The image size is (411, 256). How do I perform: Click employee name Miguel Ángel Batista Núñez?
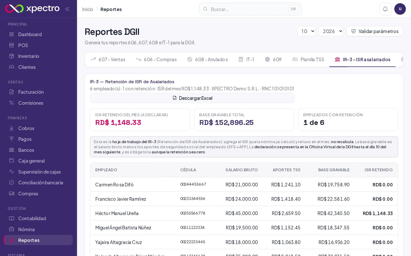(x=123, y=228)
